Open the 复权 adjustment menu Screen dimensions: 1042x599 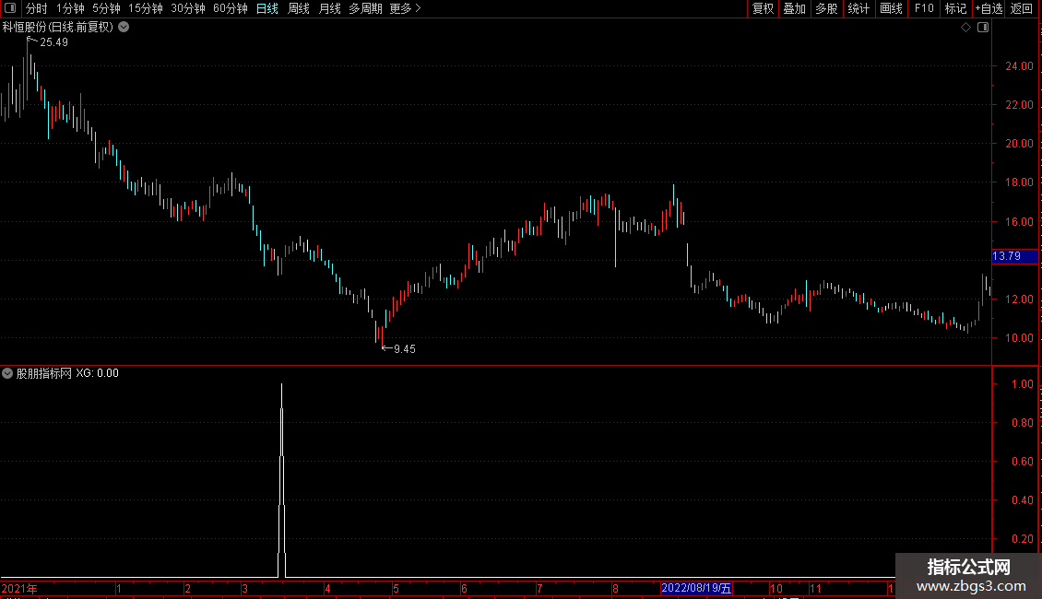[x=763, y=8]
